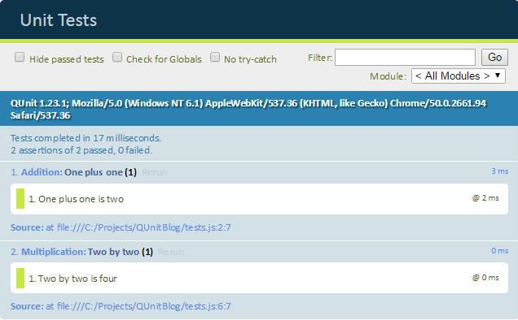The height and width of the screenshot is (320, 518).
Task: Click the Hide passed tests label
Action: (67, 59)
